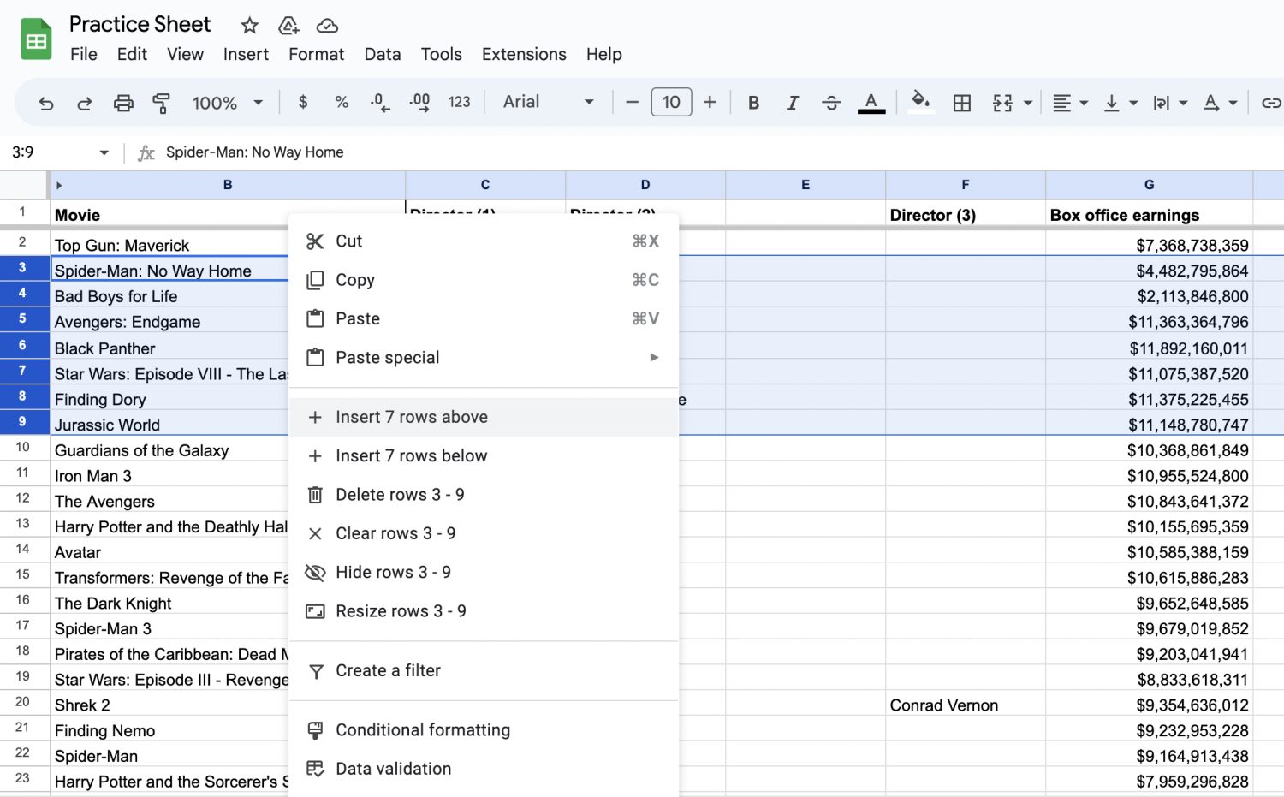Click the Practice Sheet title

pos(140,24)
